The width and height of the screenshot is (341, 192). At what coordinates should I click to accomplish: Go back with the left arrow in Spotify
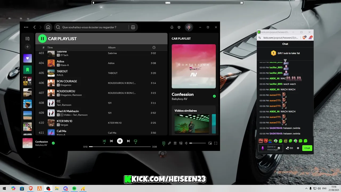click(34, 27)
